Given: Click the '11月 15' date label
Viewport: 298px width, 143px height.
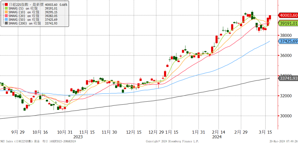Looking at the screenshot, I should (87, 132).
